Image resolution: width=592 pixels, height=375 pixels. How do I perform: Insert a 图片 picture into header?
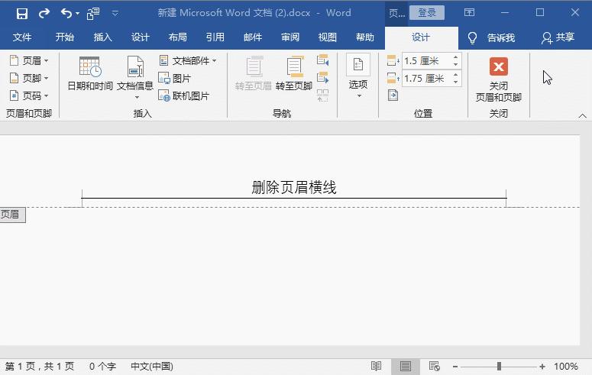175,78
